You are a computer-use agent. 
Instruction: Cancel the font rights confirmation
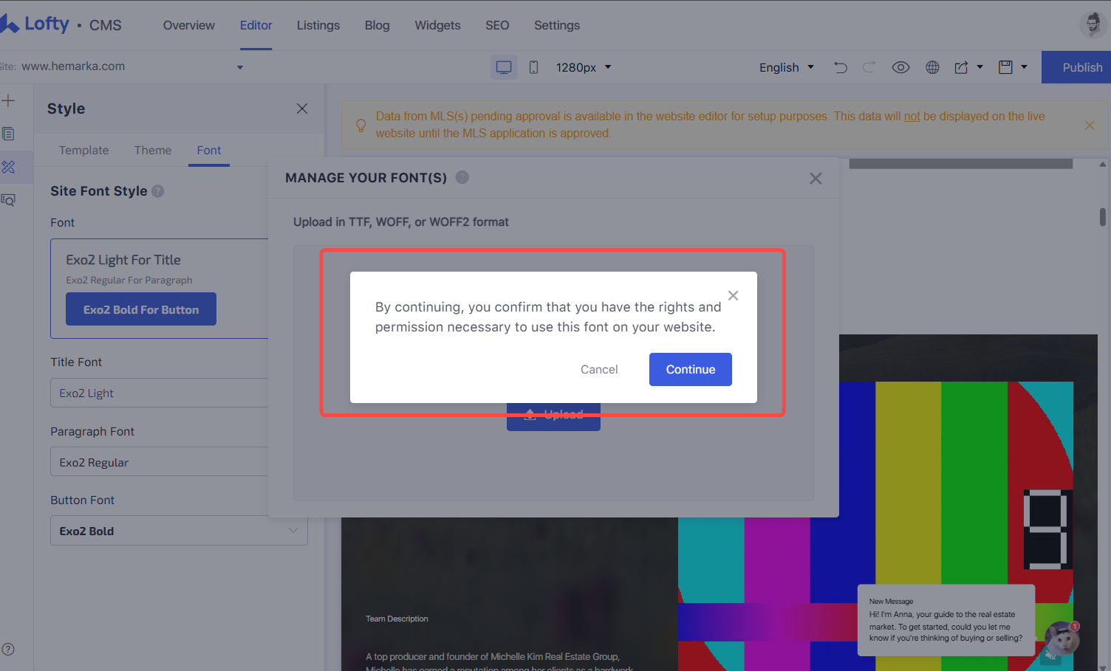(599, 369)
